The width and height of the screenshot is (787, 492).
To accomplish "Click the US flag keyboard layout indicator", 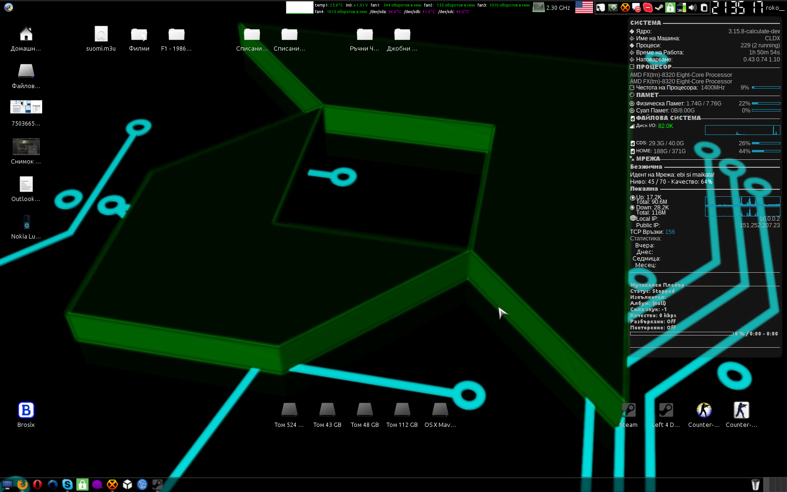I will pyautogui.click(x=584, y=7).
